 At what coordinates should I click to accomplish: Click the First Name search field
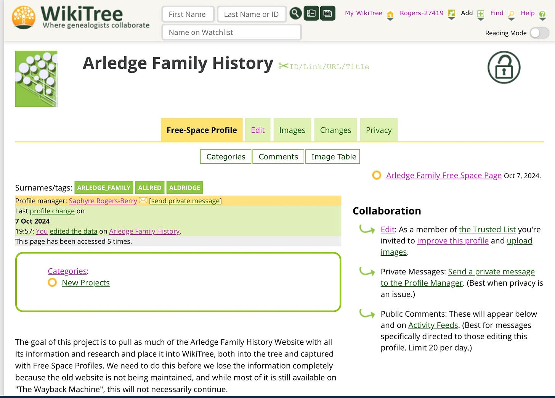[x=188, y=15]
